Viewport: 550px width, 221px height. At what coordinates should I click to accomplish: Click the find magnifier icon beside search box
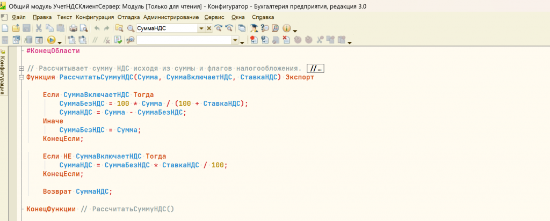tap(131, 28)
